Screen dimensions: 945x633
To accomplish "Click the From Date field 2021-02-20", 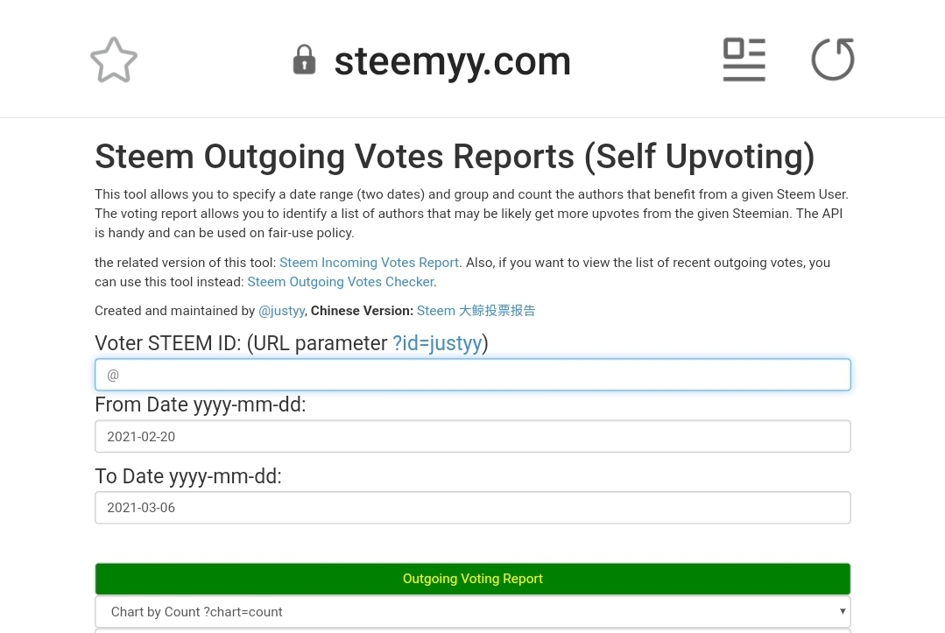I will pyautogui.click(x=472, y=437).
